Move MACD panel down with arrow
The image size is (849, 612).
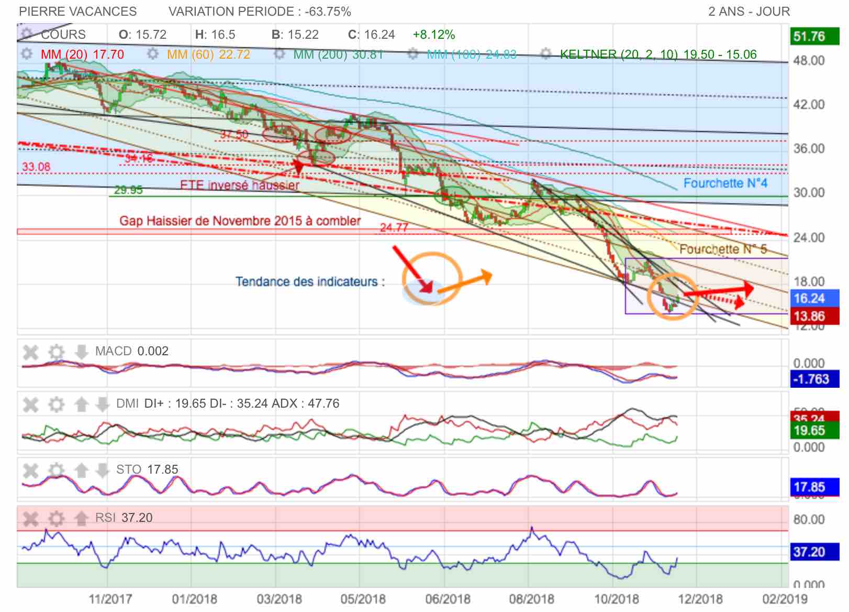(81, 352)
